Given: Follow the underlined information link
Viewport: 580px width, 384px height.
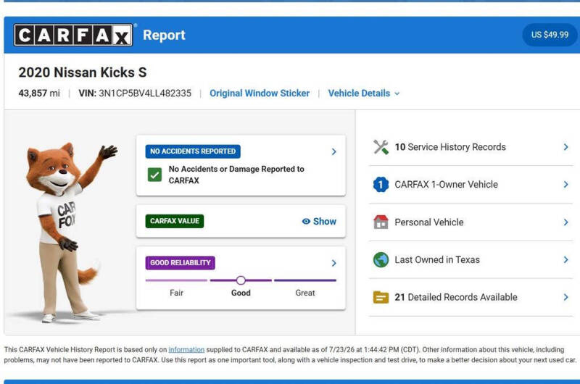Looking at the screenshot, I should pos(186,350).
